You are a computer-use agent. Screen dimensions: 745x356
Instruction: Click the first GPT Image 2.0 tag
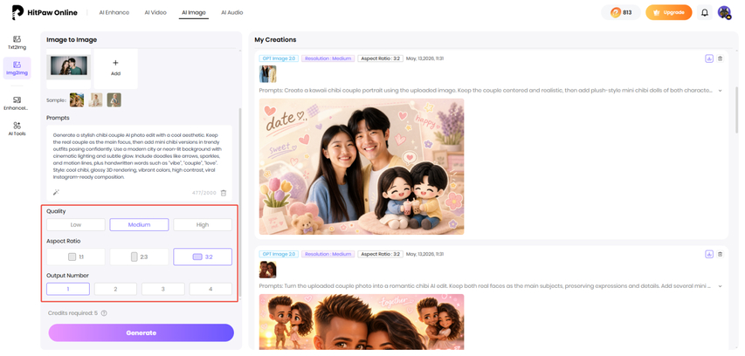pyautogui.click(x=279, y=58)
